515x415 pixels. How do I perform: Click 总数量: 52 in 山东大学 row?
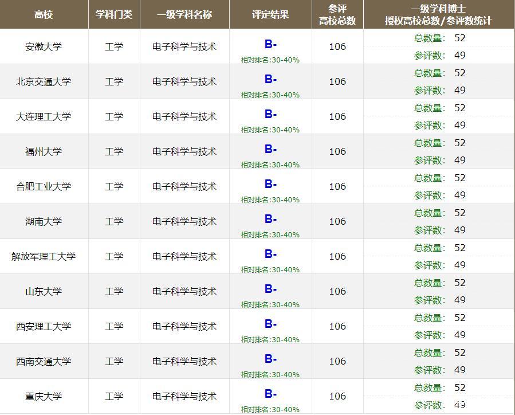pyautogui.click(x=440, y=283)
